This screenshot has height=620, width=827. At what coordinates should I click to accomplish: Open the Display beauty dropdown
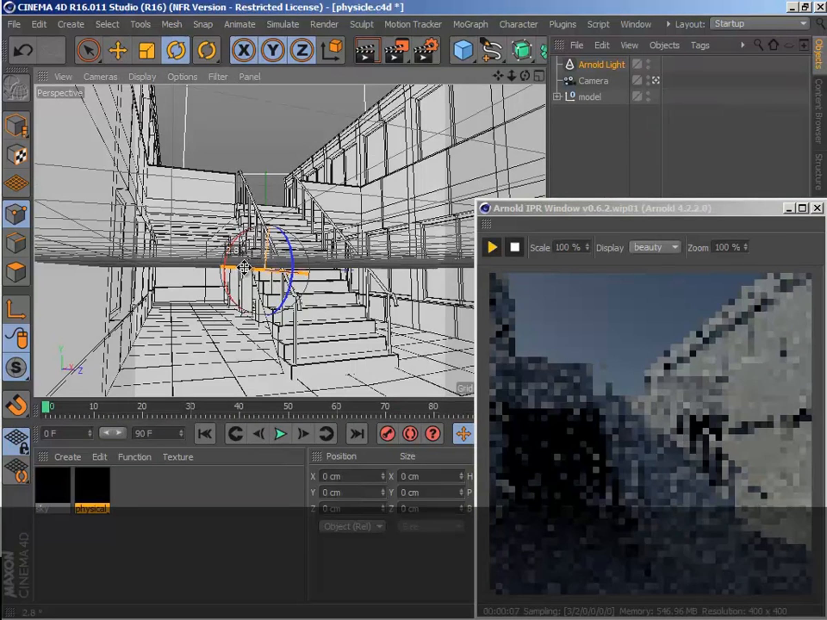(655, 247)
